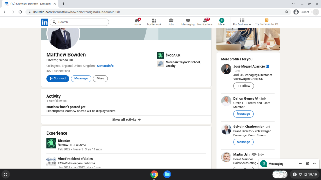321x180 pixels.
Task: Open Merchant Taylors' School, Crosby link
Action: [x=179, y=64]
